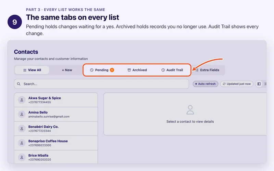274x171 pixels.
Task: Focus the Search contacts field
Action: point(101,84)
